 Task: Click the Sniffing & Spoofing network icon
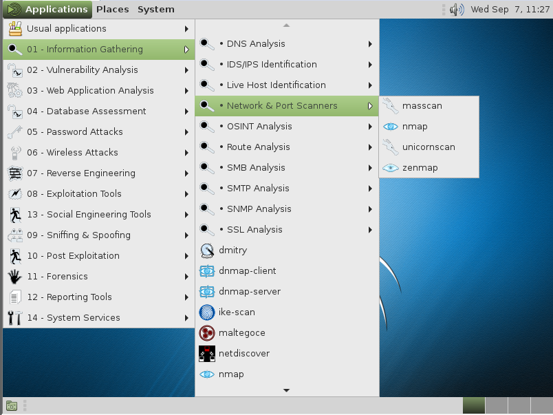(x=15, y=235)
